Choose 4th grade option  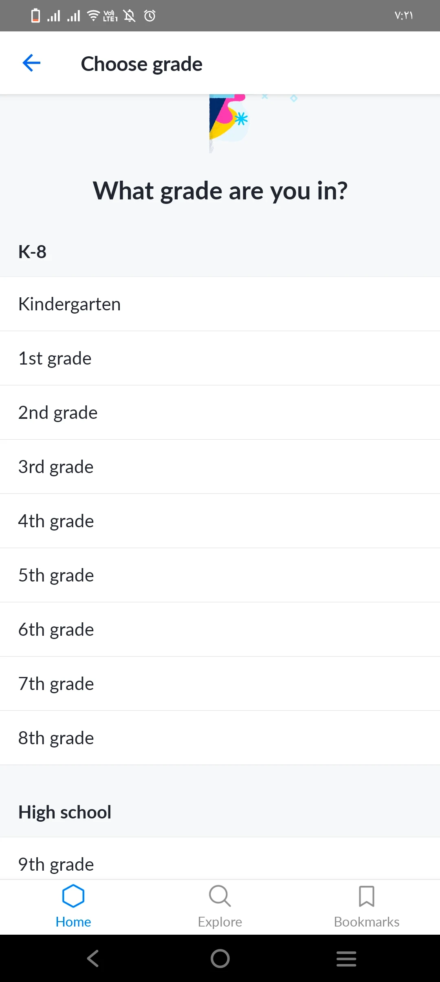coord(220,521)
